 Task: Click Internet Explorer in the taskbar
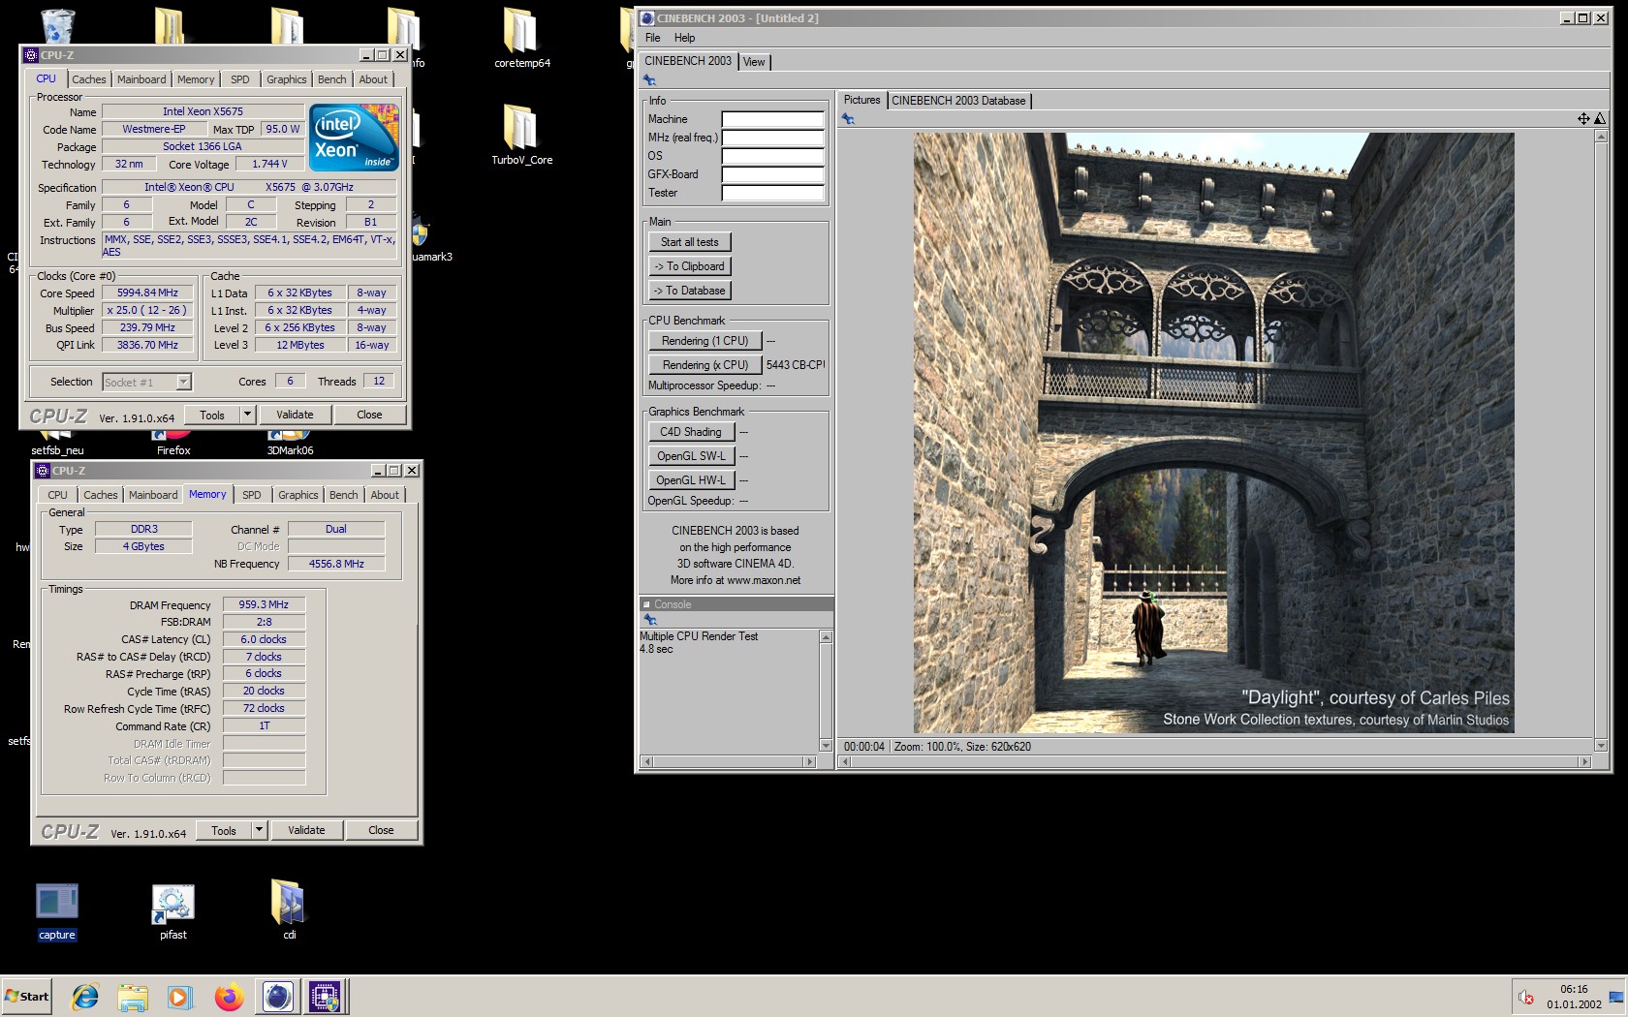tap(85, 997)
